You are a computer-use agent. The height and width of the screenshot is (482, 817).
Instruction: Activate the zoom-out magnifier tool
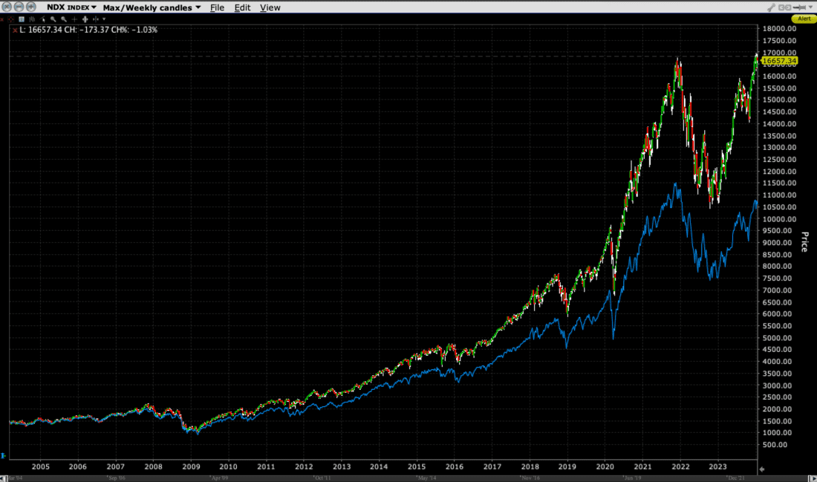[64, 19]
